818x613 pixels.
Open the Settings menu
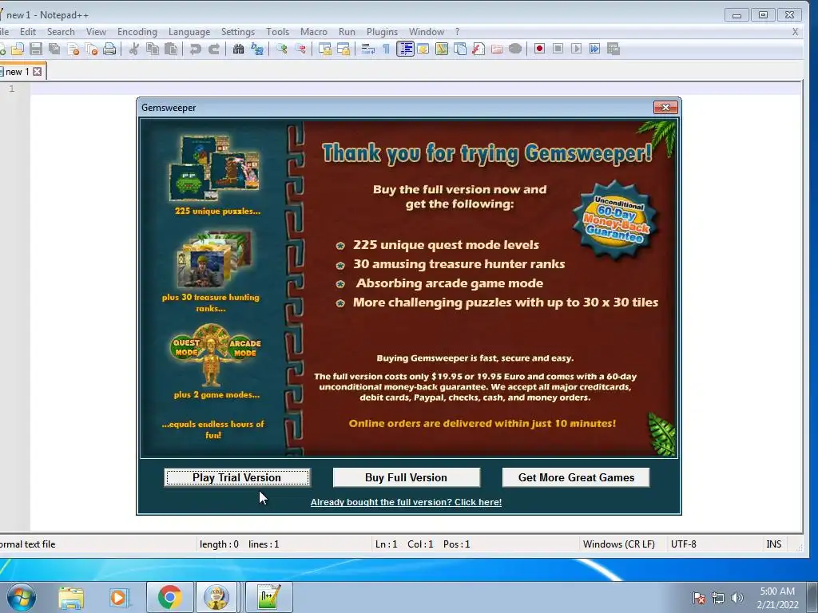(238, 32)
